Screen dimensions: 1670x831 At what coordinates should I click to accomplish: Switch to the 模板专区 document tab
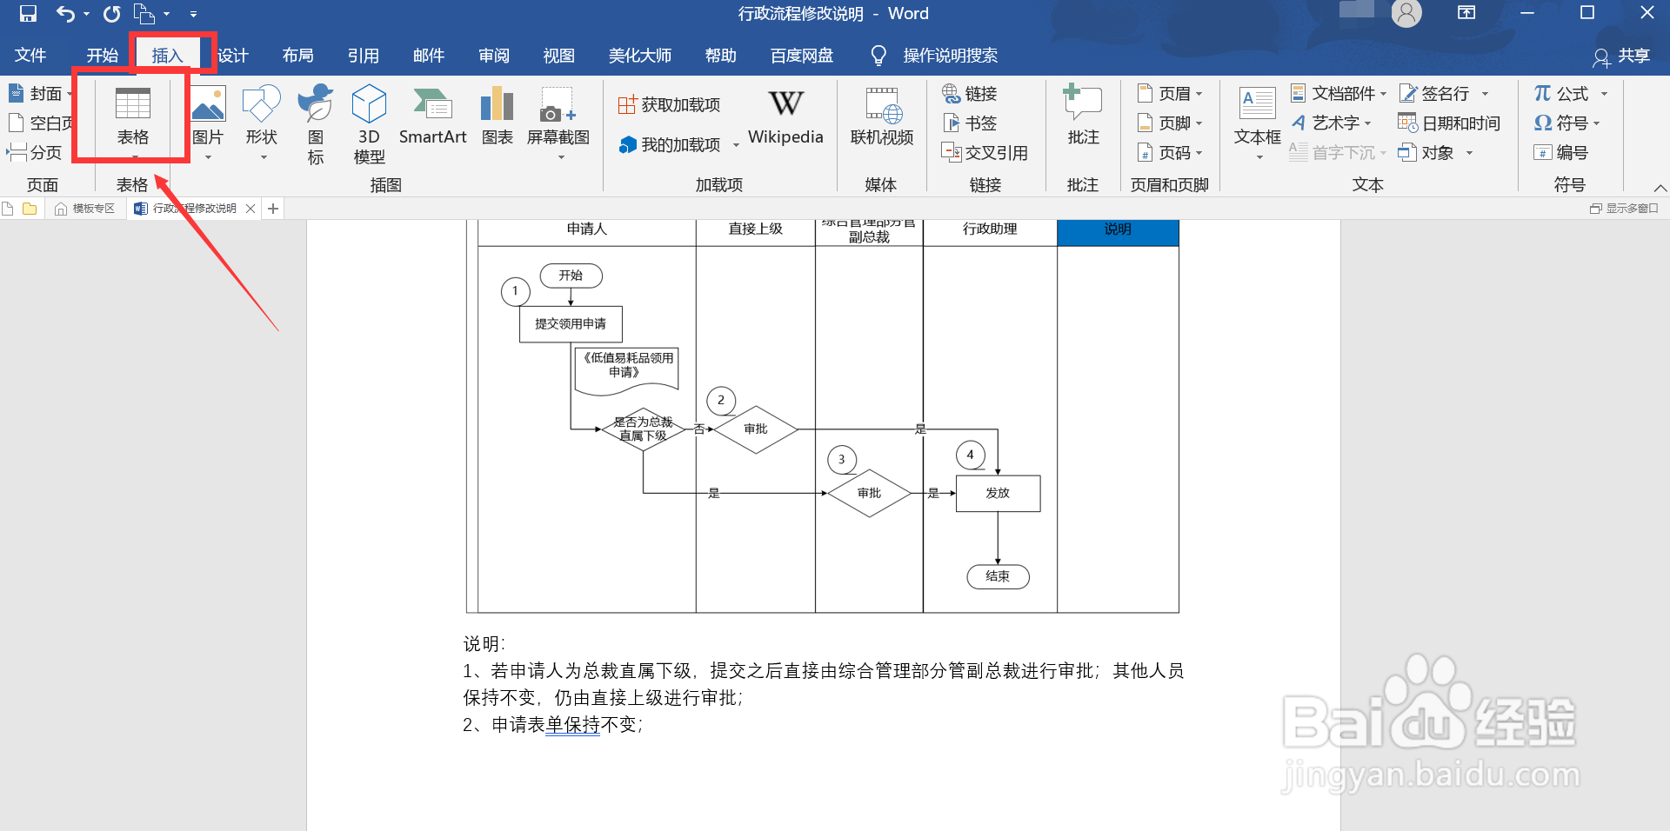click(x=91, y=208)
